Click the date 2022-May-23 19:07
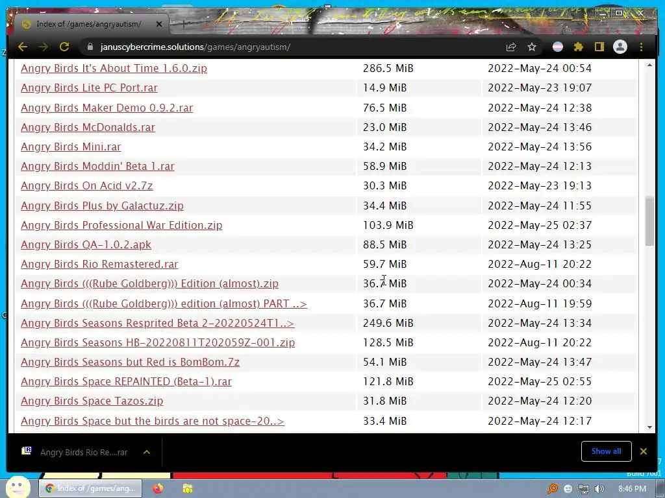This screenshot has width=665, height=498. pyautogui.click(x=540, y=88)
